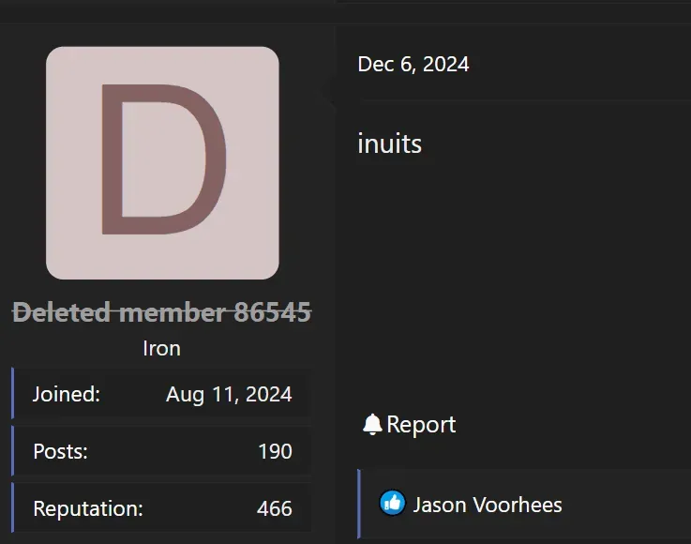The width and height of the screenshot is (691, 544).
Task: Click the Posts label in user stats
Action: (60, 451)
